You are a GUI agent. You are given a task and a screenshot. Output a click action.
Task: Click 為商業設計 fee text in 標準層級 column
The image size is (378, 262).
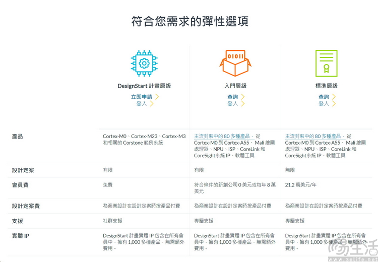point(324,206)
